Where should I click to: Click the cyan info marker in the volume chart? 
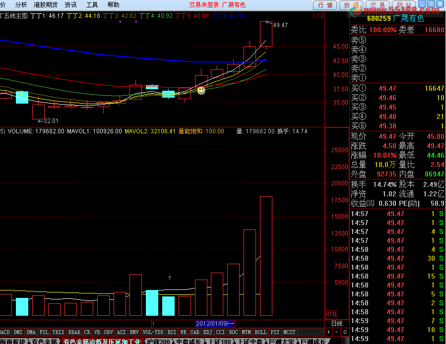coord(170,277)
